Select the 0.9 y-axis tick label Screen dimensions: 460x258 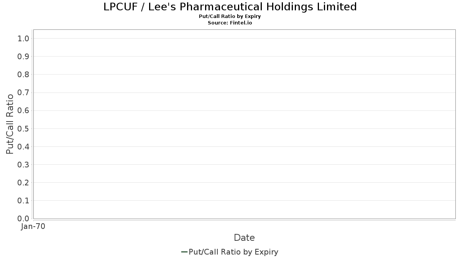(x=23, y=56)
